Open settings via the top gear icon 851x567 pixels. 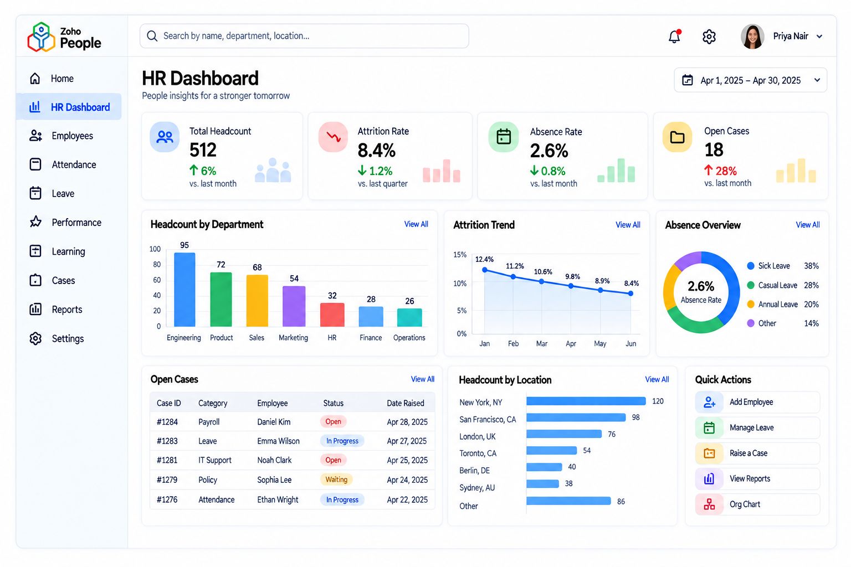click(709, 37)
